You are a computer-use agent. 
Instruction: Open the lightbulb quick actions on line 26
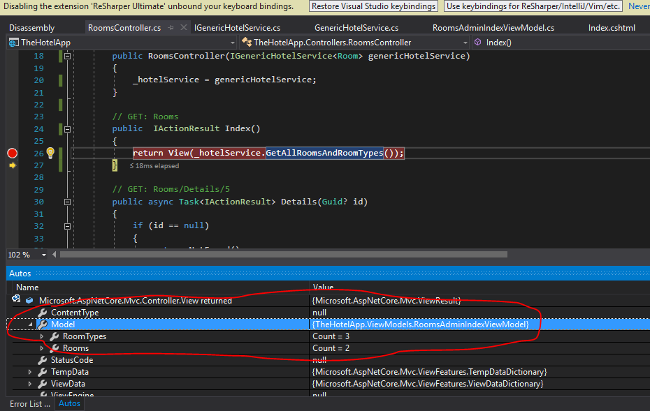pos(50,153)
